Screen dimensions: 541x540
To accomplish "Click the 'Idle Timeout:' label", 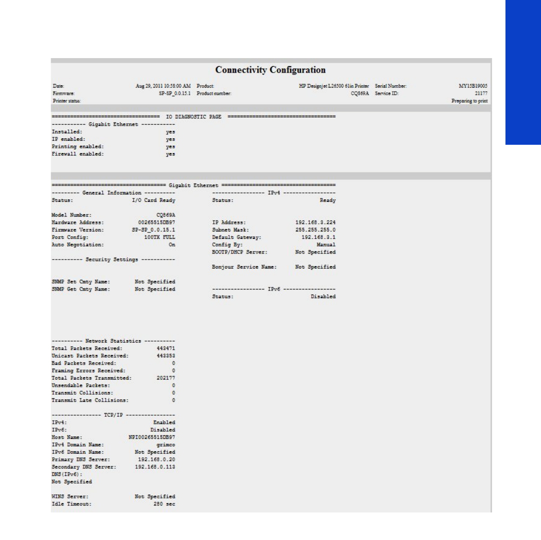I will pos(72,504).
